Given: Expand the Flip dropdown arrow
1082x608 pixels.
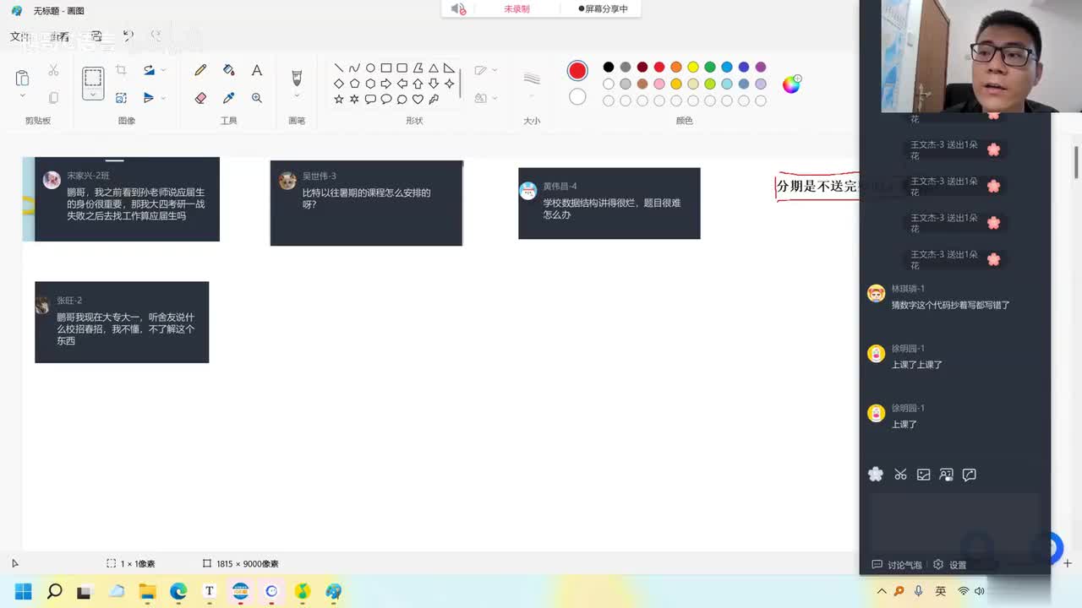Looking at the screenshot, I should pos(163,98).
